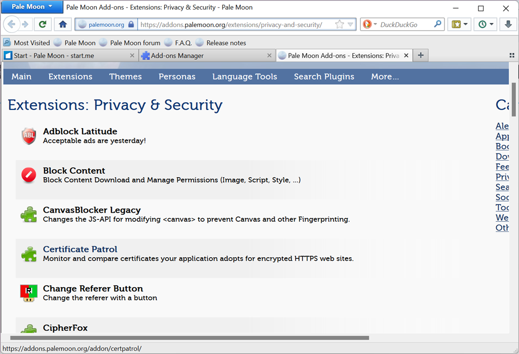Screen dimensions: 519x354
Task: Expand the URL bar history dropdown arrow
Action: coord(350,24)
